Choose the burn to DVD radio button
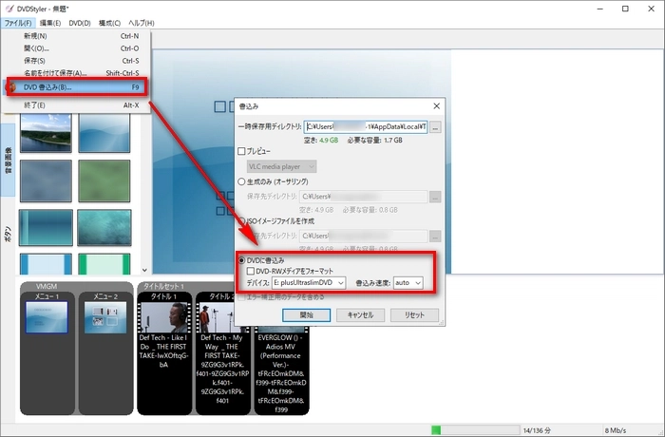Image resolution: width=665 pixels, height=437 pixels. coord(241,259)
